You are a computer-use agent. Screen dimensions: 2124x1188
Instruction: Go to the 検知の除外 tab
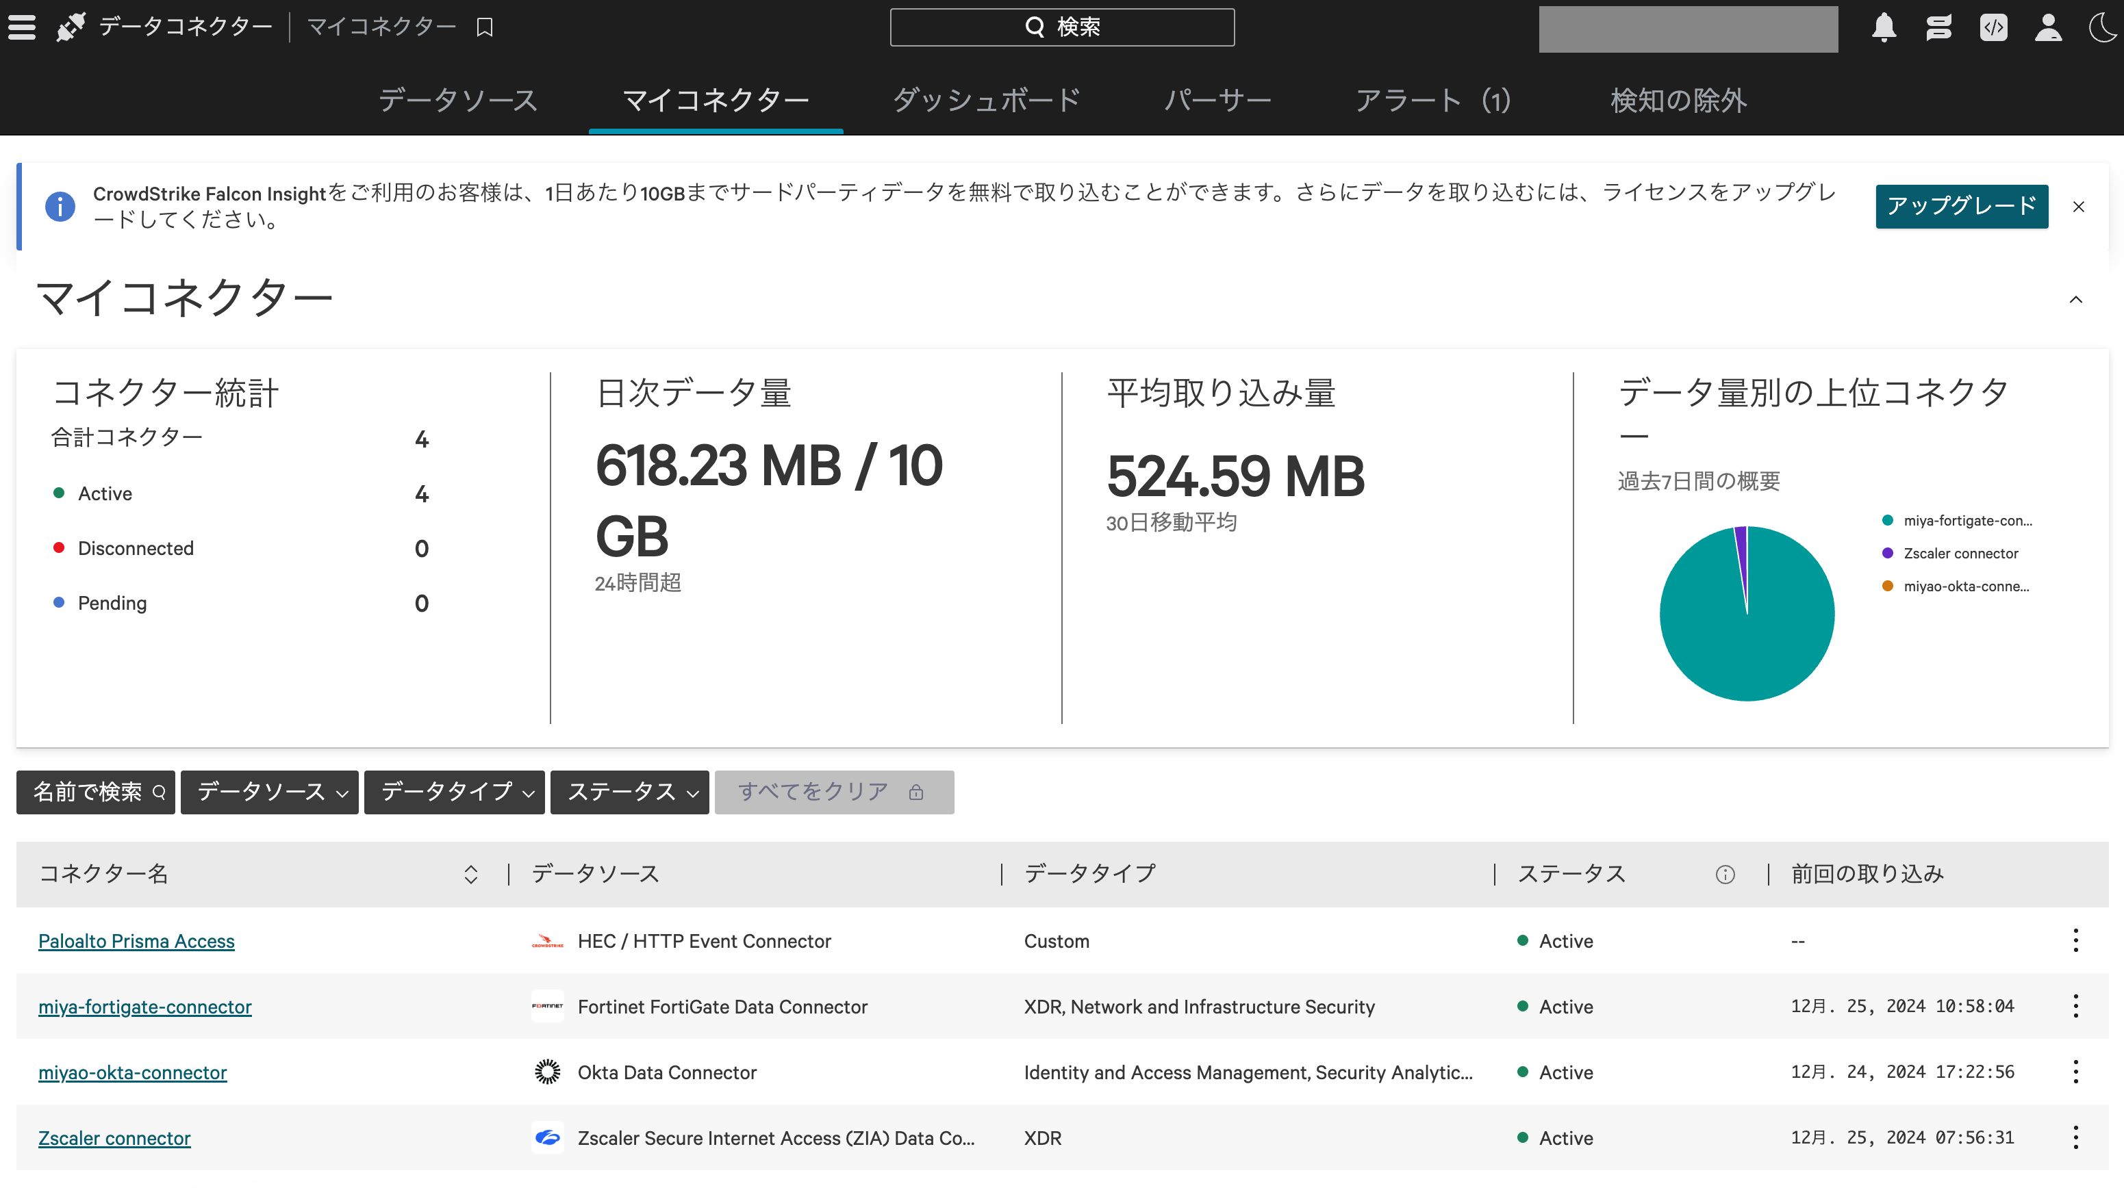coord(1679,101)
